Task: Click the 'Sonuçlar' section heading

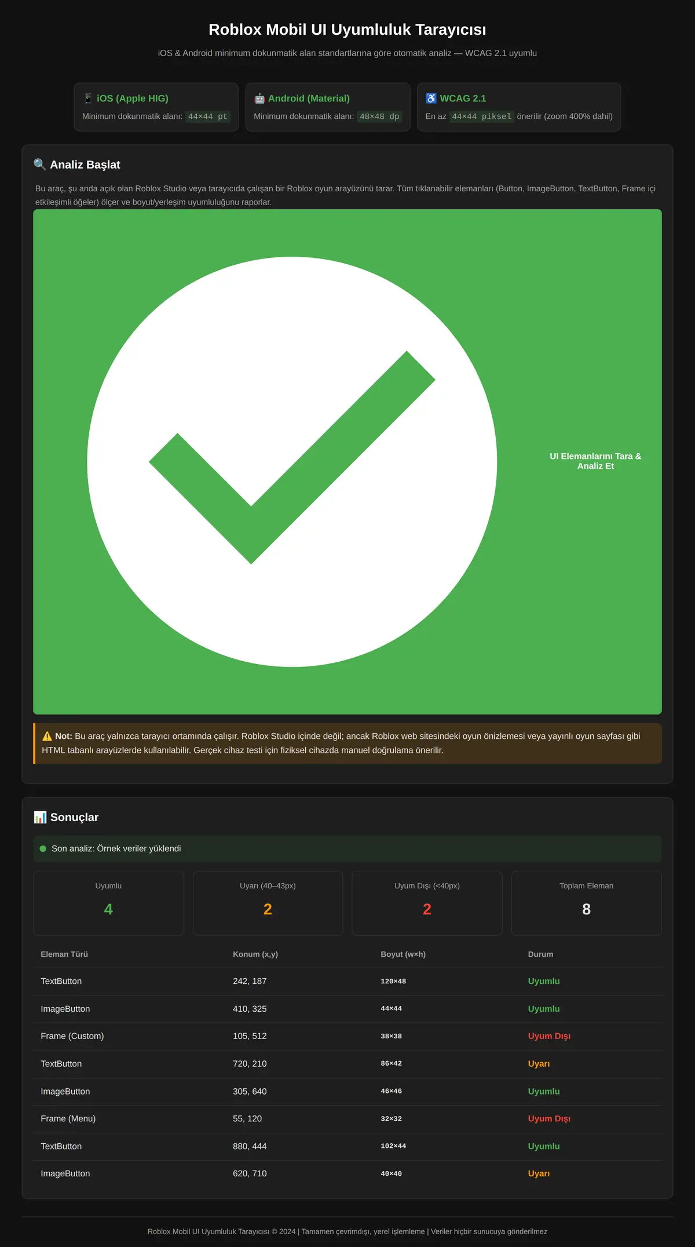Action: 74,817
